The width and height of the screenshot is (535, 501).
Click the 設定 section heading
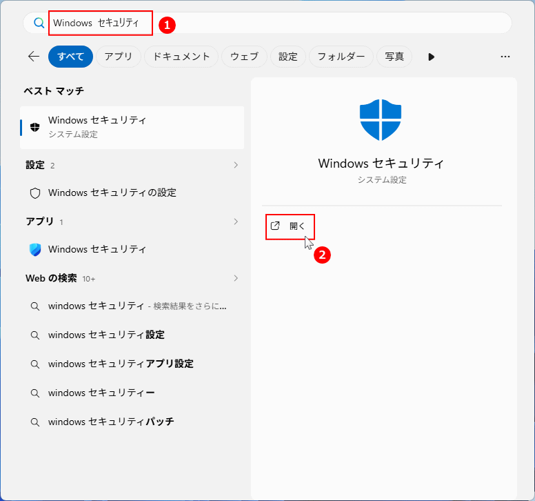click(x=35, y=166)
